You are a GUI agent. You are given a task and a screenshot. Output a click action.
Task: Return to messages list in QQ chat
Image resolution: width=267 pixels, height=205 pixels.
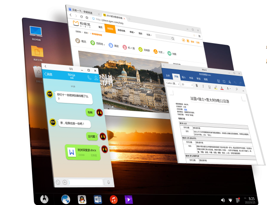coord(48,74)
